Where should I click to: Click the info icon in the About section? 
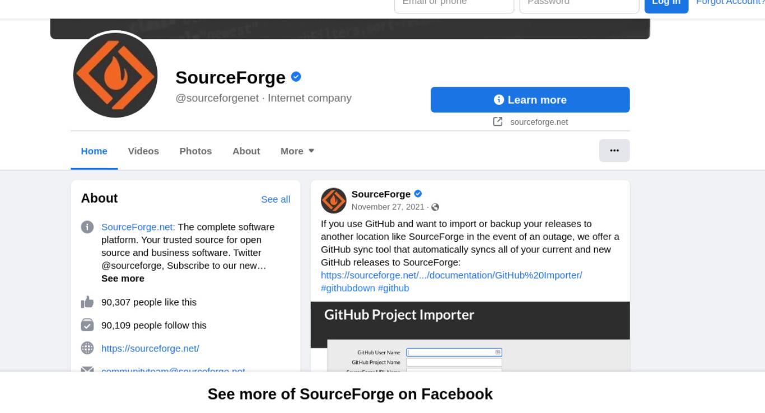(x=87, y=227)
